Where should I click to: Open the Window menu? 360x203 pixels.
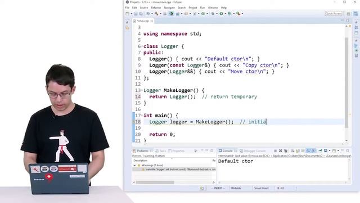(213, 7)
